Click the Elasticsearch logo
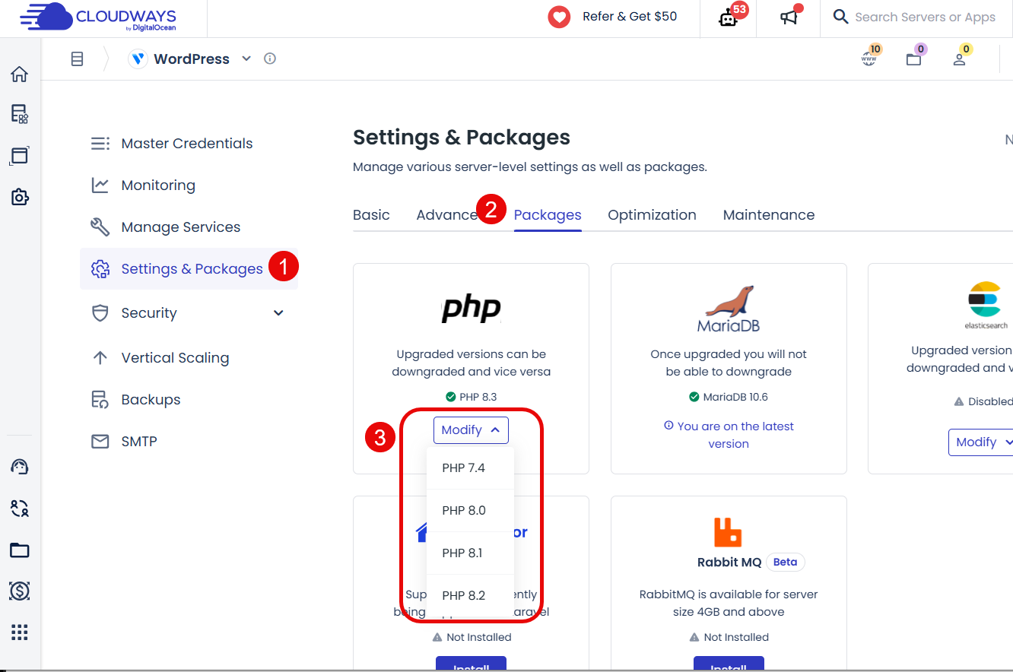The image size is (1013, 672). [x=986, y=305]
